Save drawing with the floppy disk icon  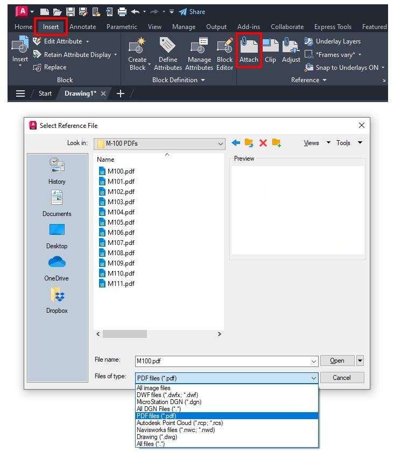click(71, 12)
